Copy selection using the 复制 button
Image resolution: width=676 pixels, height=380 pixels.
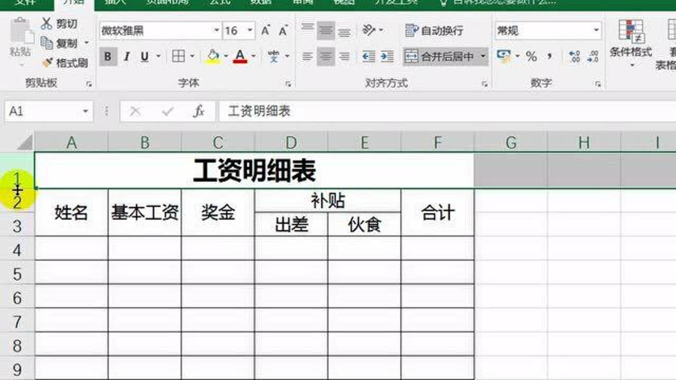click(x=59, y=43)
